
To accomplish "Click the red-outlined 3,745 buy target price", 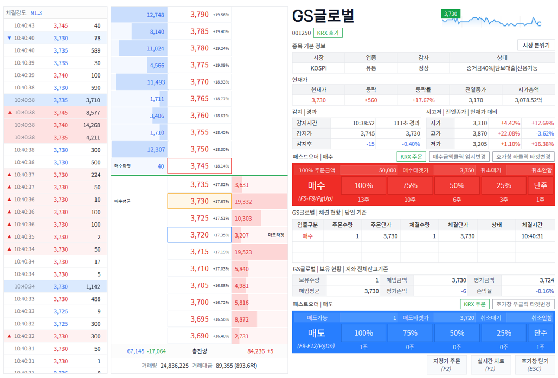I will [200, 166].
